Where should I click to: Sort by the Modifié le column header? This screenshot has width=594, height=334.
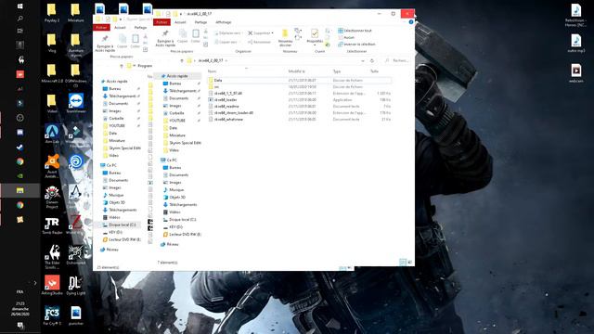297,71
